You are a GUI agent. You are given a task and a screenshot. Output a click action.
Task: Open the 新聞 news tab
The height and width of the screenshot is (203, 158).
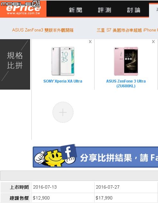coord(75,10)
